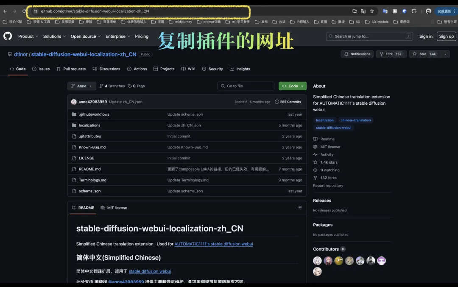Open the 4 Branches link
Viewport: 458px width, 287px height.
[x=112, y=86]
